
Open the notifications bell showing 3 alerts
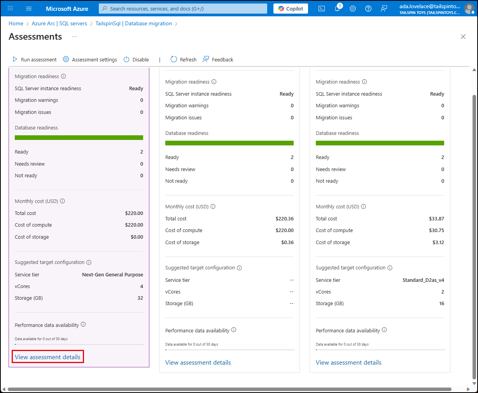pos(337,8)
